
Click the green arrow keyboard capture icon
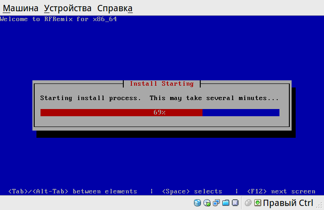point(258,203)
